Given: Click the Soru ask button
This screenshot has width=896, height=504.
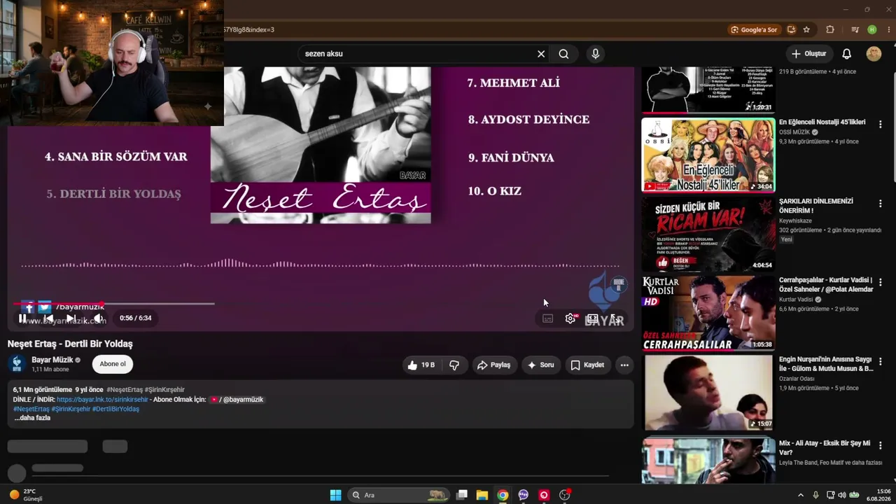Looking at the screenshot, I should pos(540,365).
